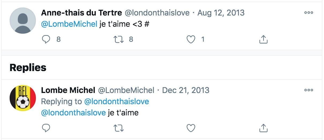324x140 pixels.
Task: Open more options on Anne-thais's tweet
Action: point(308,13)
